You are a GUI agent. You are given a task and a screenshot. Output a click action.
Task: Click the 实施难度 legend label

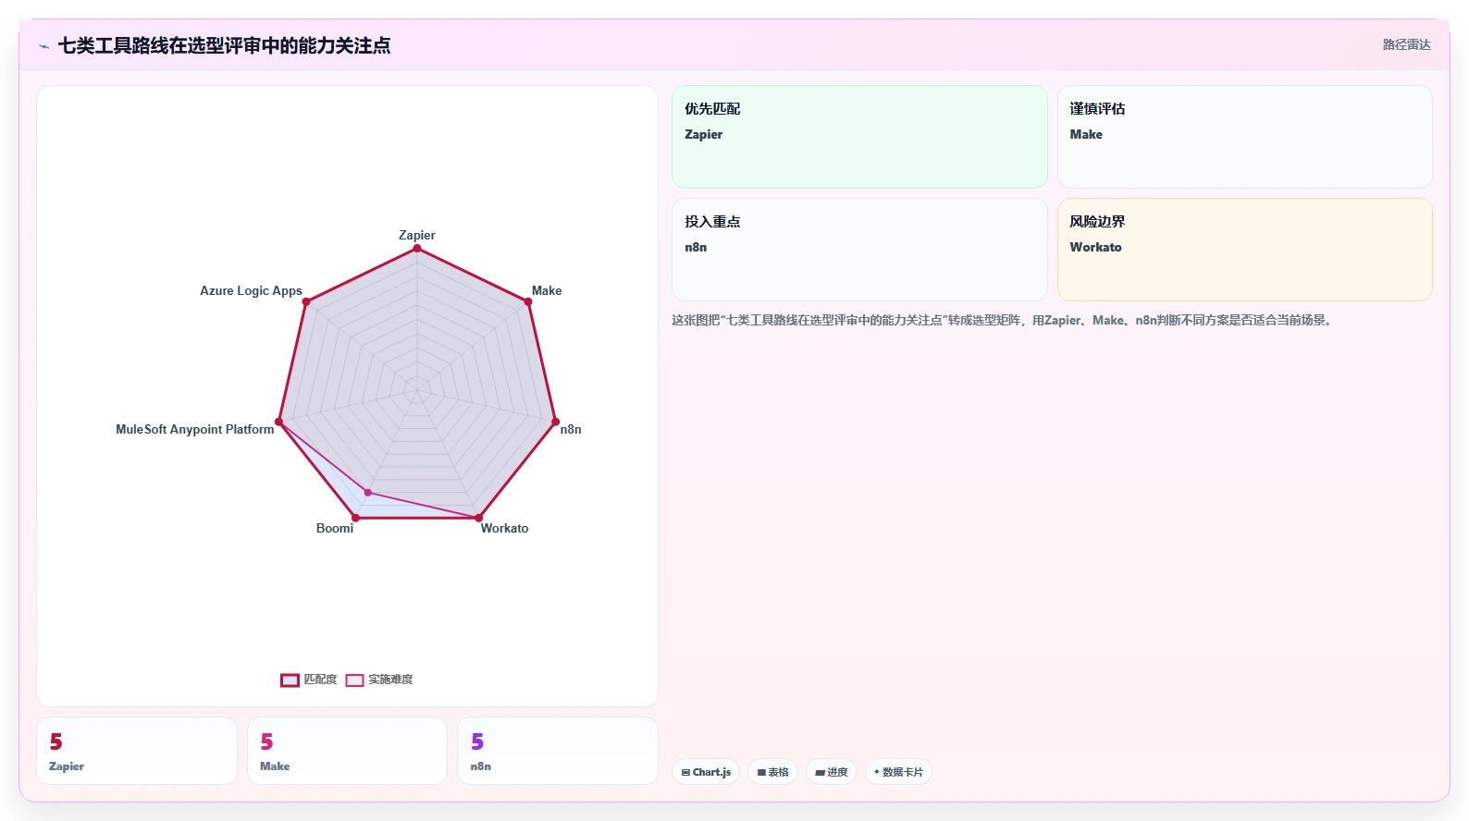tap(390, 680)
